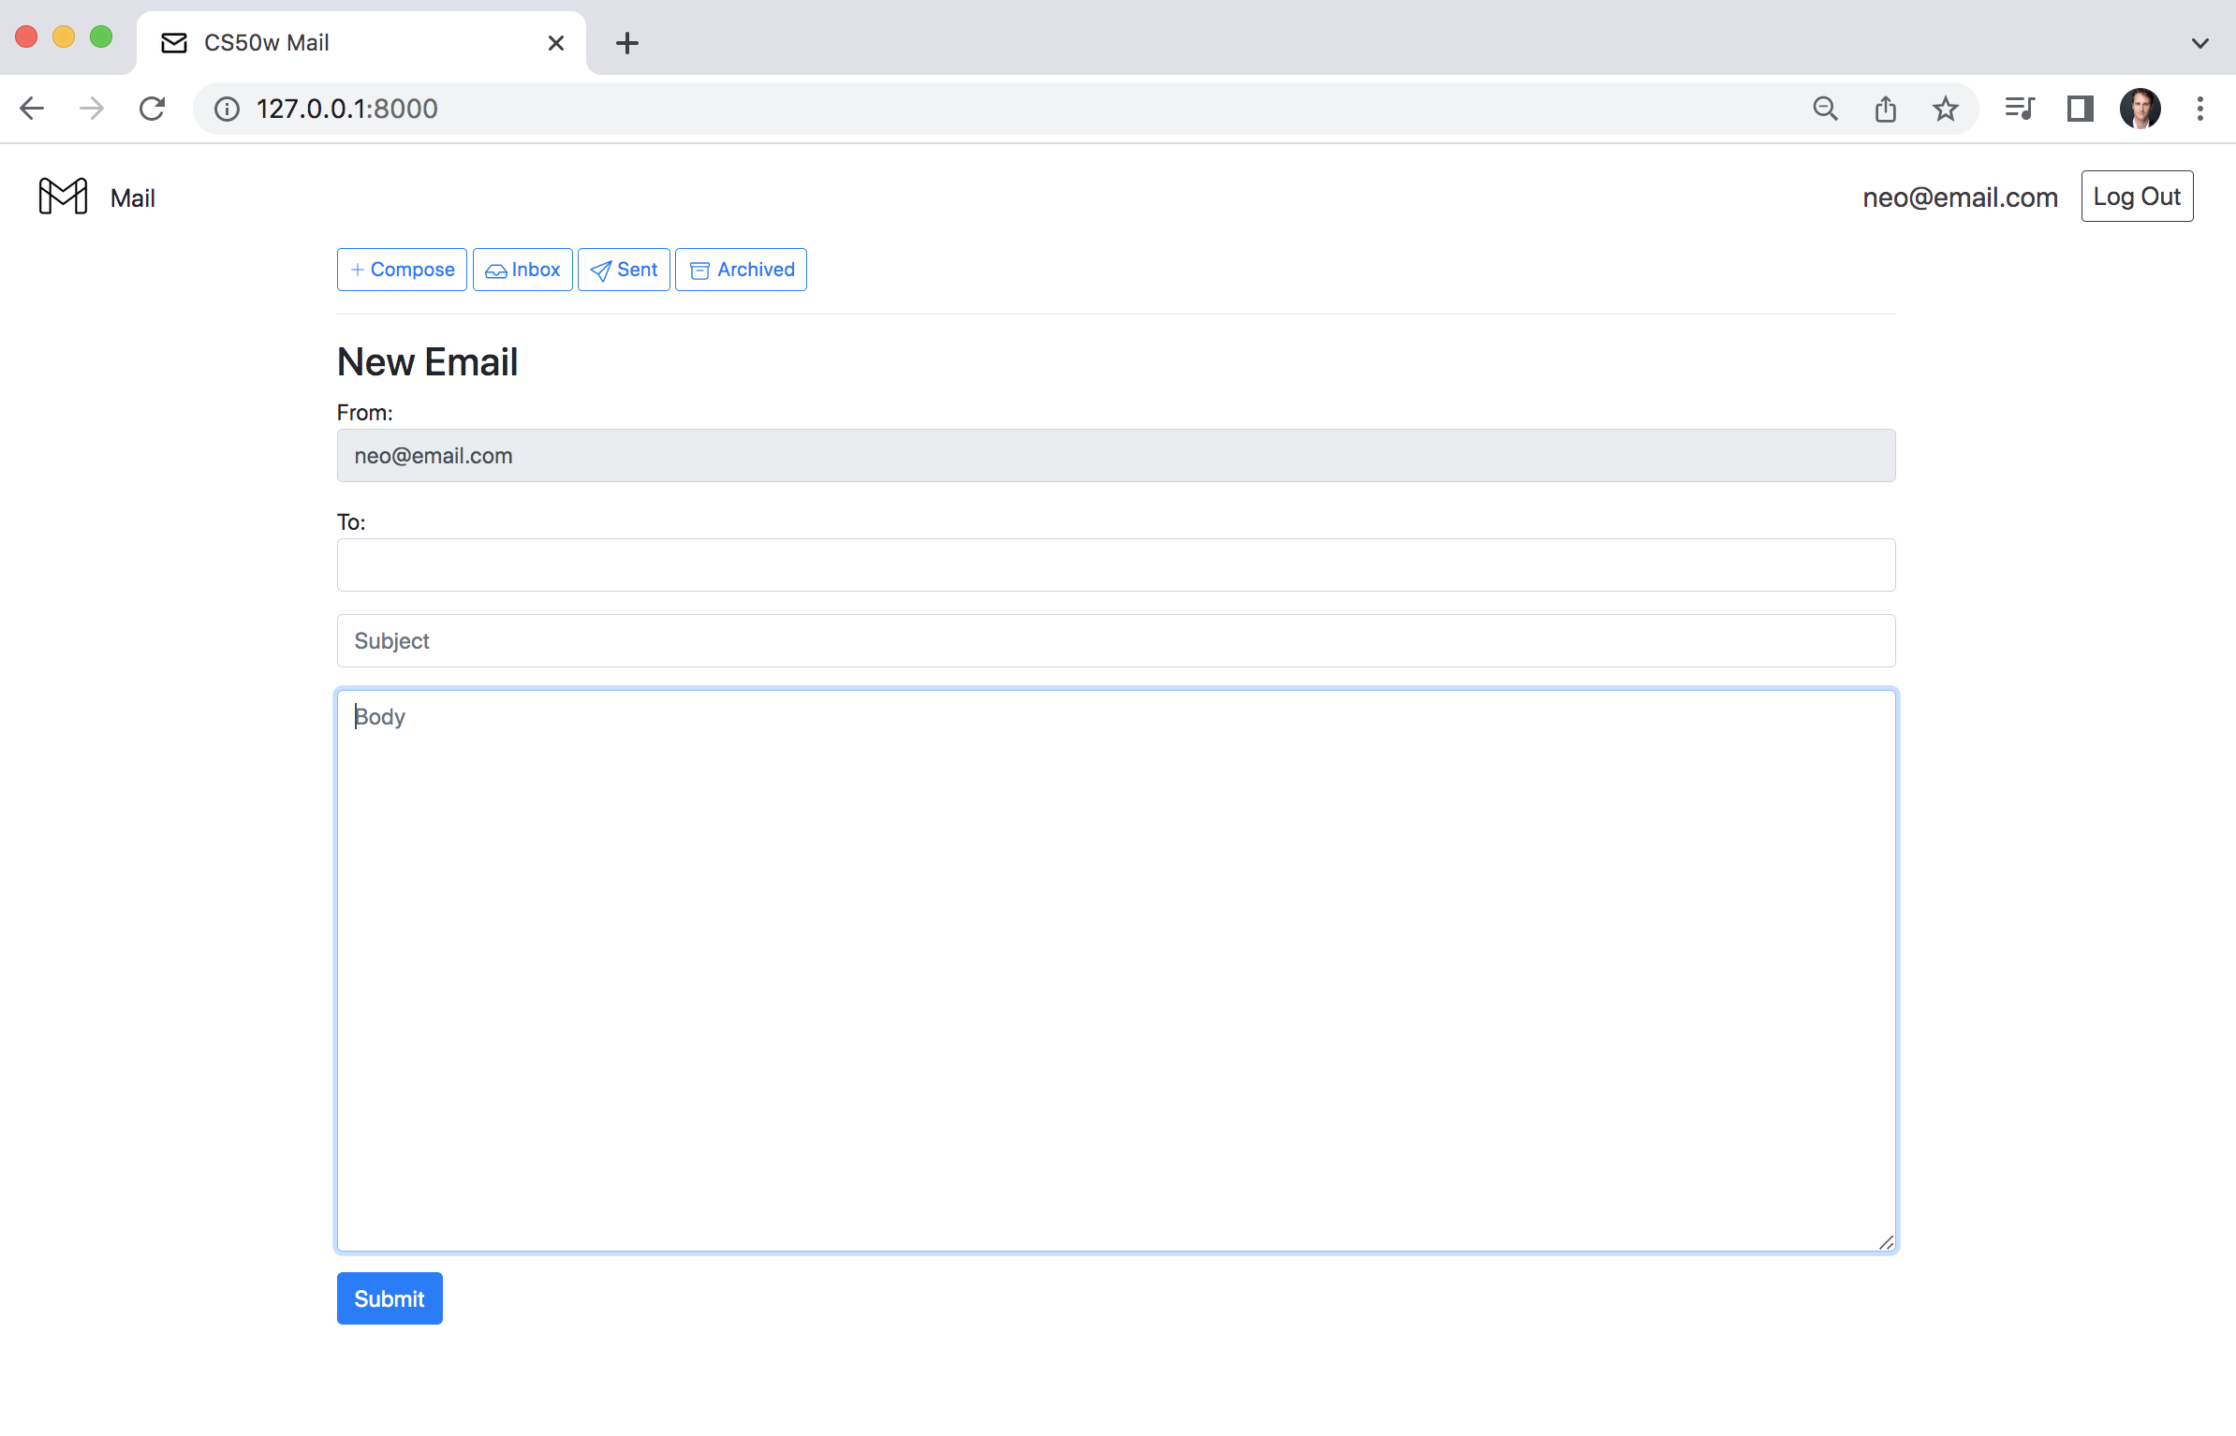
Task: Select the Inbox tray icon
Action: (497, 270)
